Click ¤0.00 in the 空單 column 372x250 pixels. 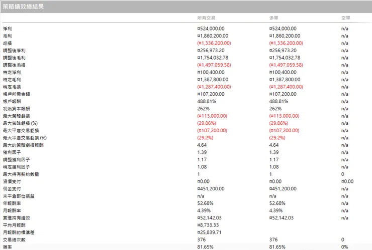[347, 182]
